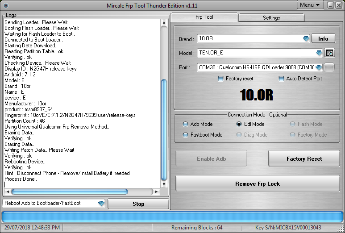Click the Remove Frp Lock button
The width and height of the screenshot is (345, 233).
tap(258, 184)
